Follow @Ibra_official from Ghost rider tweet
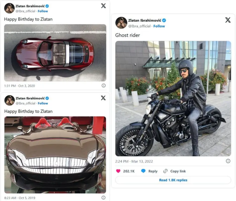The height and width of the screenshot is (201, 236). click(x=159, y=26)
